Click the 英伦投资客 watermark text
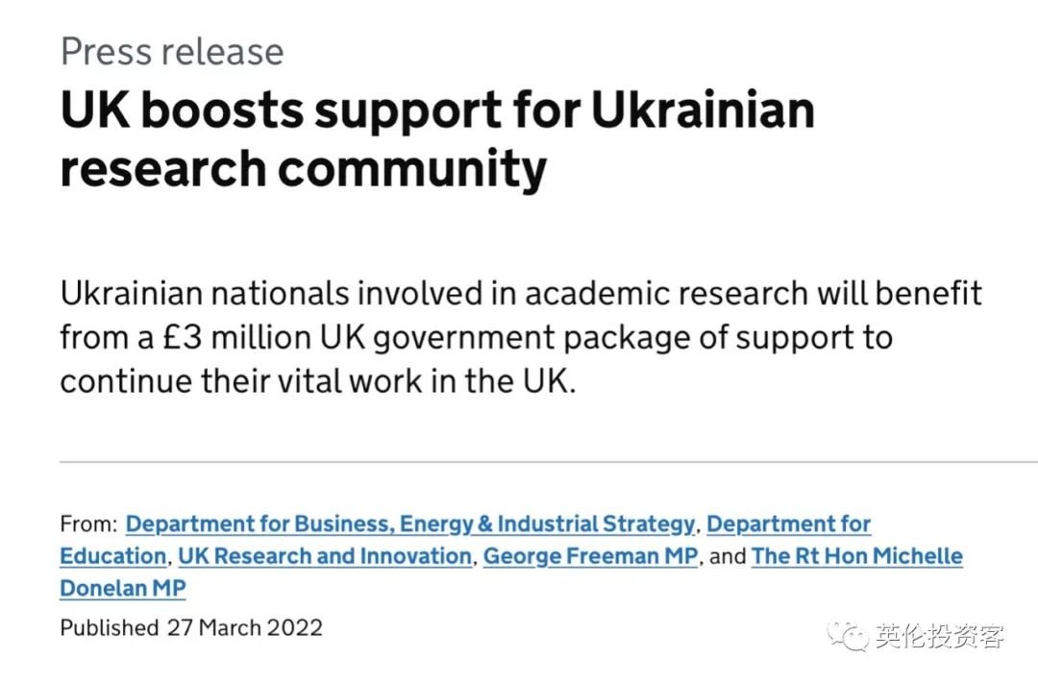The height and width of the screenshot is (682, 1038). pyautogui.click(x=940, y=636)
